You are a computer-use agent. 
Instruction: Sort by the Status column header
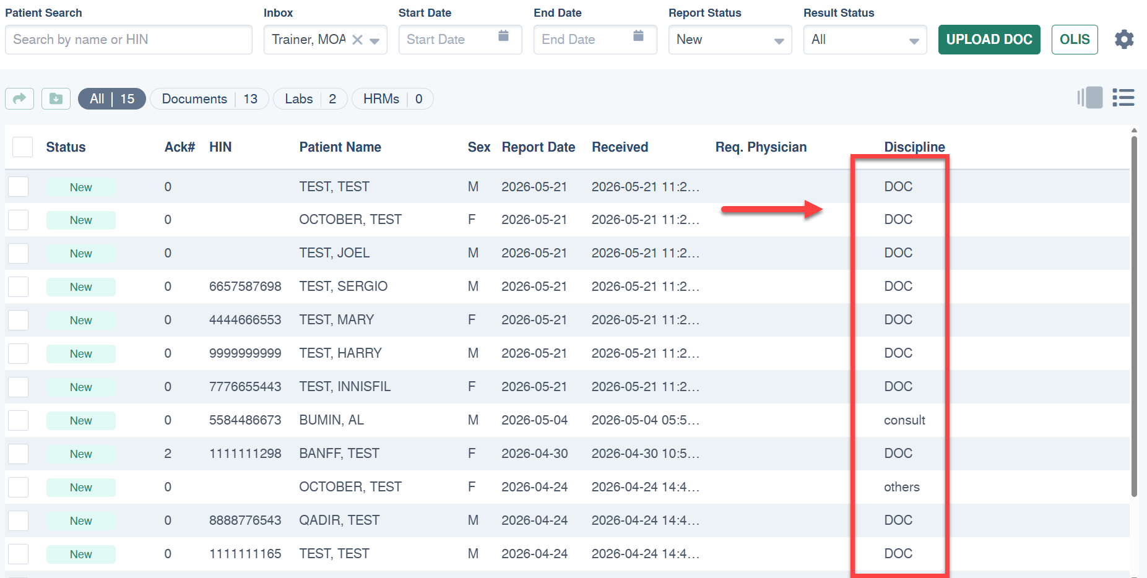tap(66, 147)
